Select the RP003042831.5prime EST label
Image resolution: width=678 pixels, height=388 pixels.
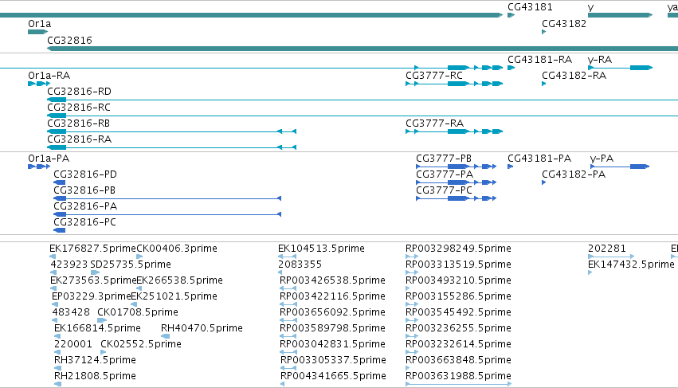pyautogui.click(x=332, y=344)
